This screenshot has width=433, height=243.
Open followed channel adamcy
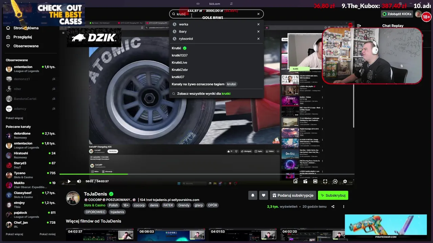(30, 109)
